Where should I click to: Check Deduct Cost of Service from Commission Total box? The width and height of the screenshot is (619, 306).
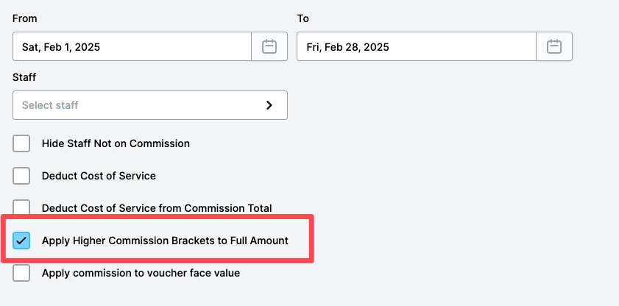click(21, 207)
